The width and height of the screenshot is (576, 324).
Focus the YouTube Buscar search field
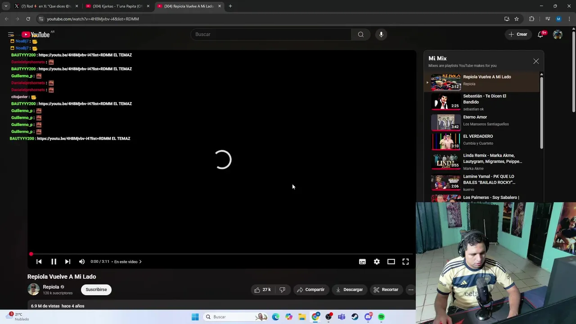pos(271,34)
